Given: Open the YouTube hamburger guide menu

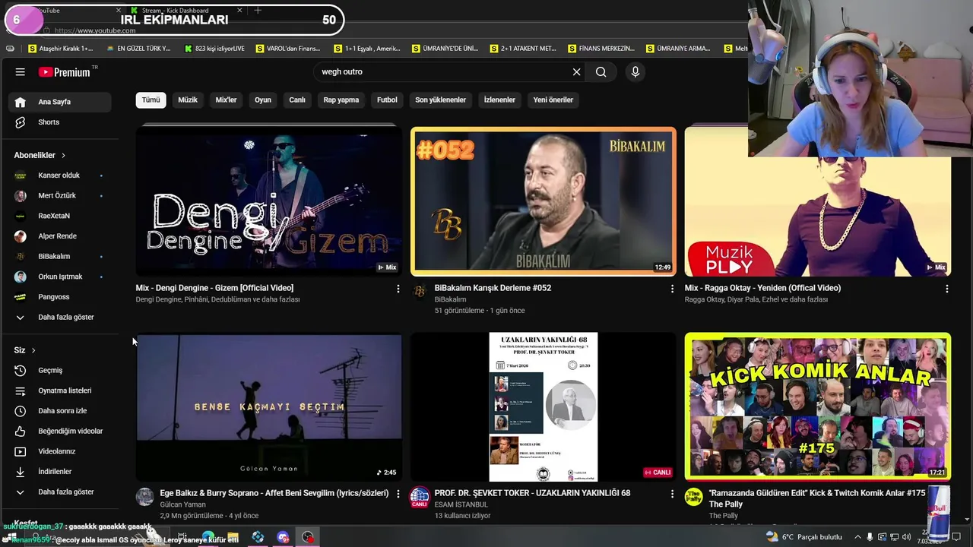Looking at the screenshot, I should point(21,72).
